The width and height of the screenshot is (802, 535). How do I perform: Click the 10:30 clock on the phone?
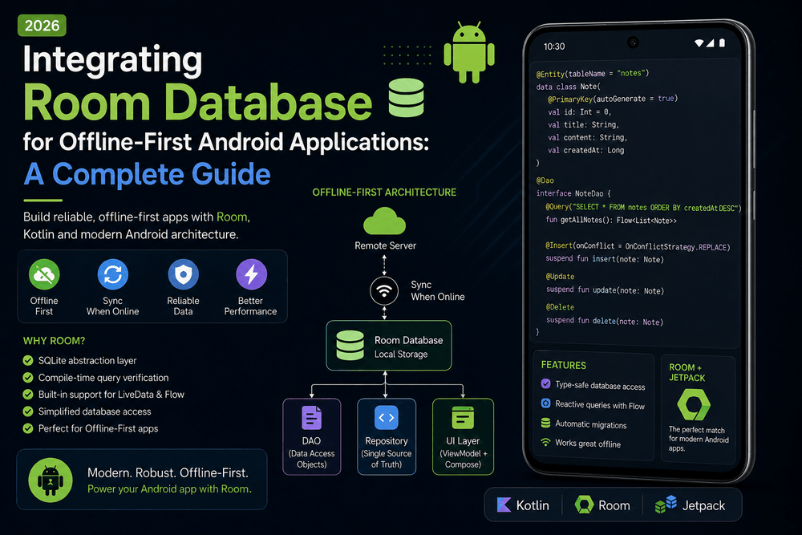(x=554, y=47)
